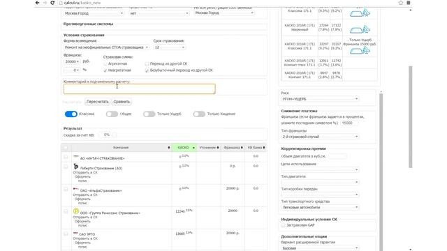This screenshot has height=251, width=447.
Task: Click the Renaissance Insurance yellow logo
Action: tap(76, 211)
